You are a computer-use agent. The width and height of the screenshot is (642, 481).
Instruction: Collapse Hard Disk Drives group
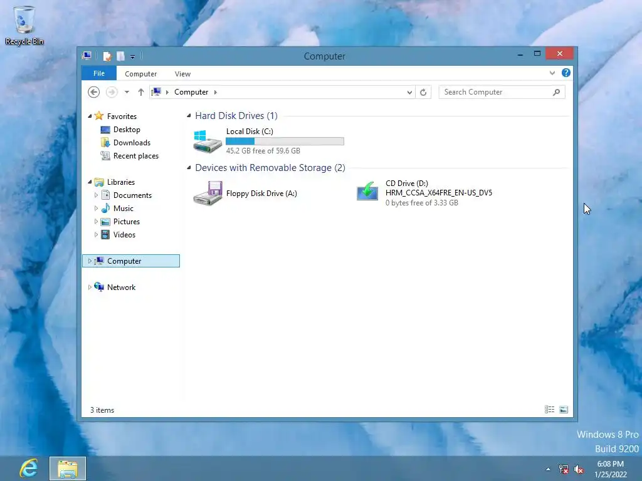189,116
